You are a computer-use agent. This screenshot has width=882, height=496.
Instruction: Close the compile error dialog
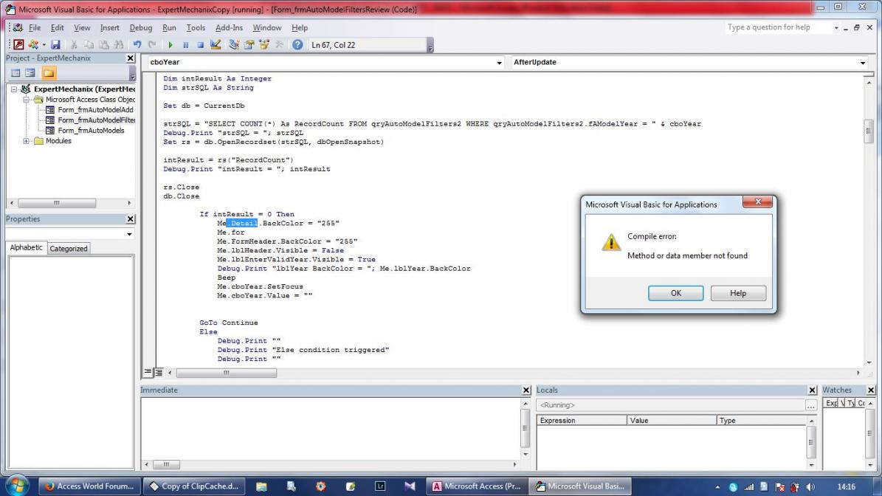758,202
